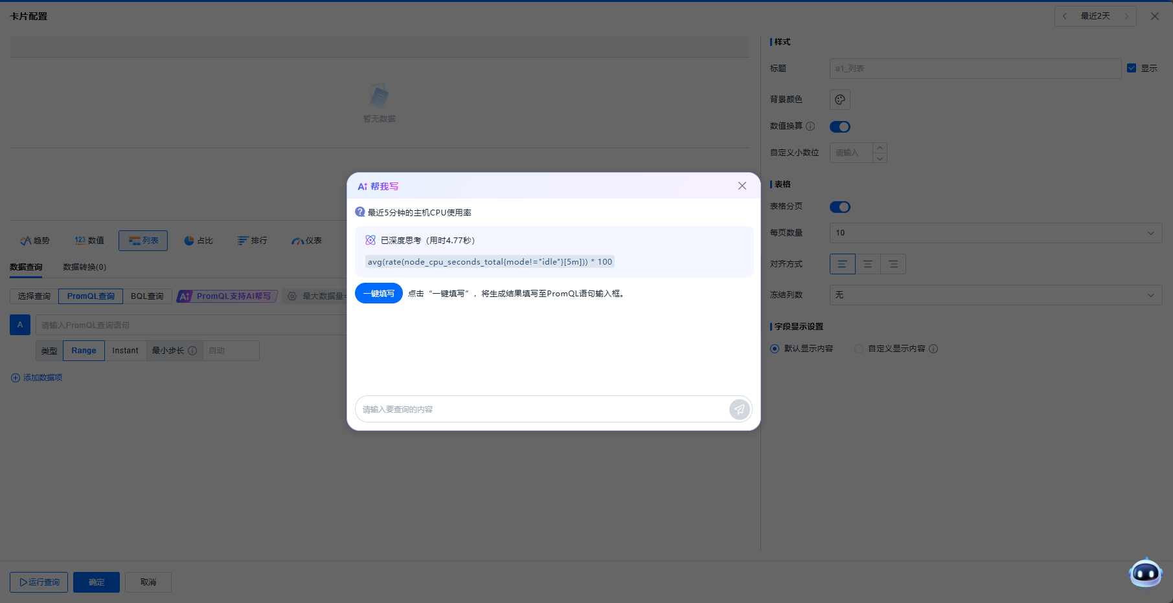Click into the 请输入要查询的内容 input field
Viewport: 1173px width, 603px height.
click(541, 409)
